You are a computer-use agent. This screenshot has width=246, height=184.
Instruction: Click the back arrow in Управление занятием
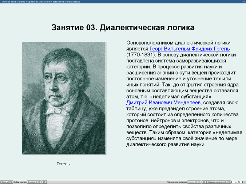(x=199, y=182)
